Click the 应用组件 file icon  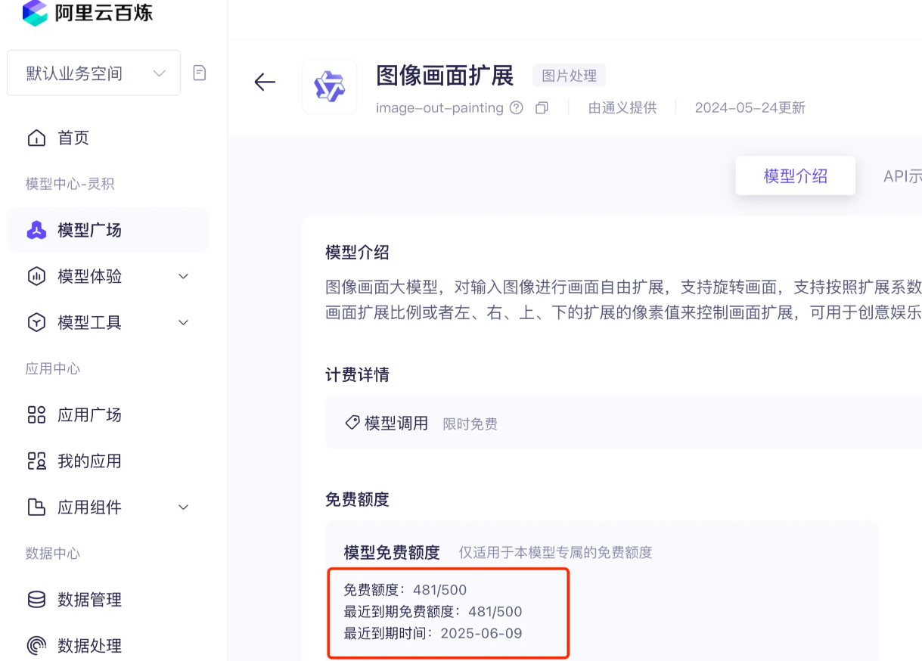[36, 507]
